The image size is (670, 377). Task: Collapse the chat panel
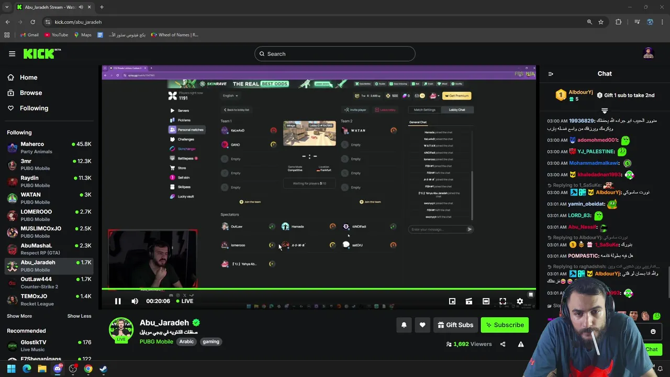tap(551, 74)
